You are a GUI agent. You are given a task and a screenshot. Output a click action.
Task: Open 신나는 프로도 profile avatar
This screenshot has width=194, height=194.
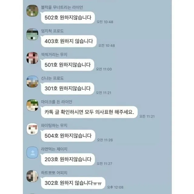tap(32, 82)
